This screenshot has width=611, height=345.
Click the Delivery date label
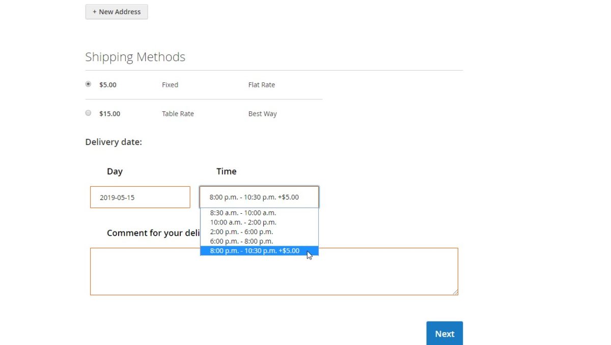[x=113, y=142]
